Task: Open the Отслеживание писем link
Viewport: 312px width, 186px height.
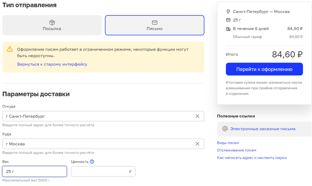Action: coord(236,150)
